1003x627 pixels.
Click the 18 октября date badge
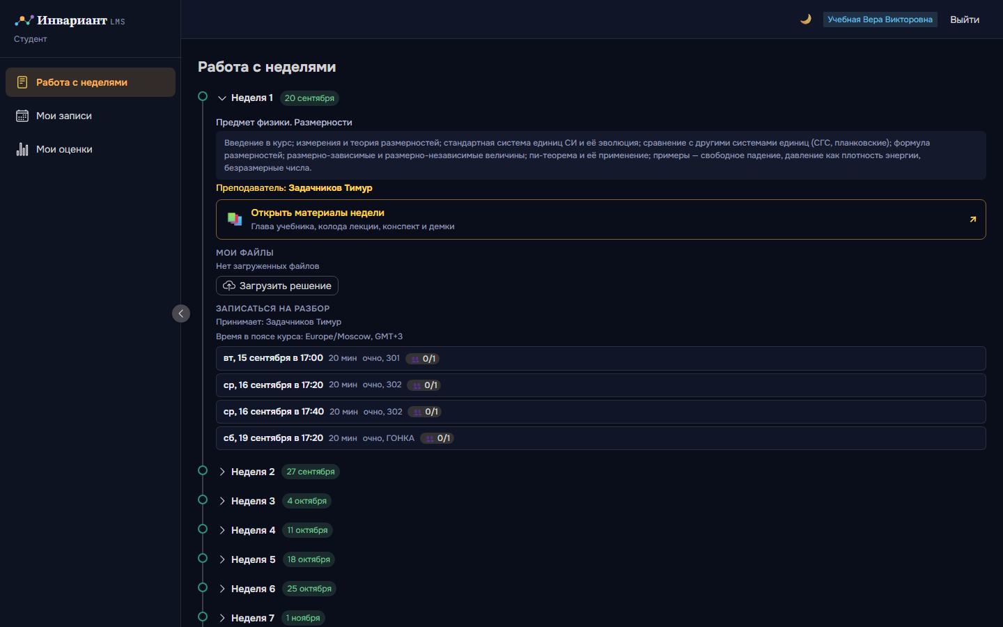coord(309,559)
